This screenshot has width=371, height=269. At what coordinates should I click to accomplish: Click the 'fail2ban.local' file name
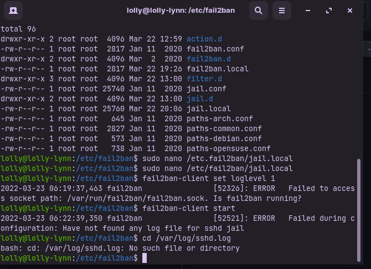[x=218, y=69]
